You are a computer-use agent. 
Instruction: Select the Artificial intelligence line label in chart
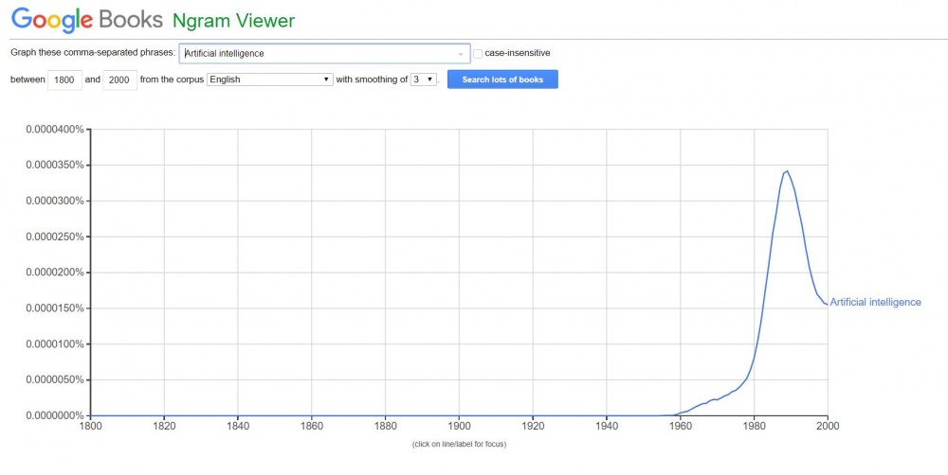875,303
